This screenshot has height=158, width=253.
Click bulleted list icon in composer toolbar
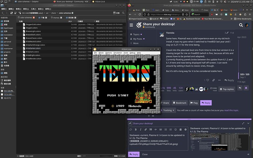(165, 130)
